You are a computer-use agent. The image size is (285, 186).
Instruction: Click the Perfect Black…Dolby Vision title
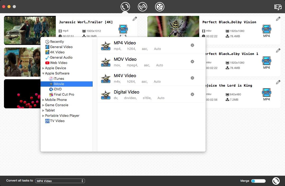coord(229,22)
